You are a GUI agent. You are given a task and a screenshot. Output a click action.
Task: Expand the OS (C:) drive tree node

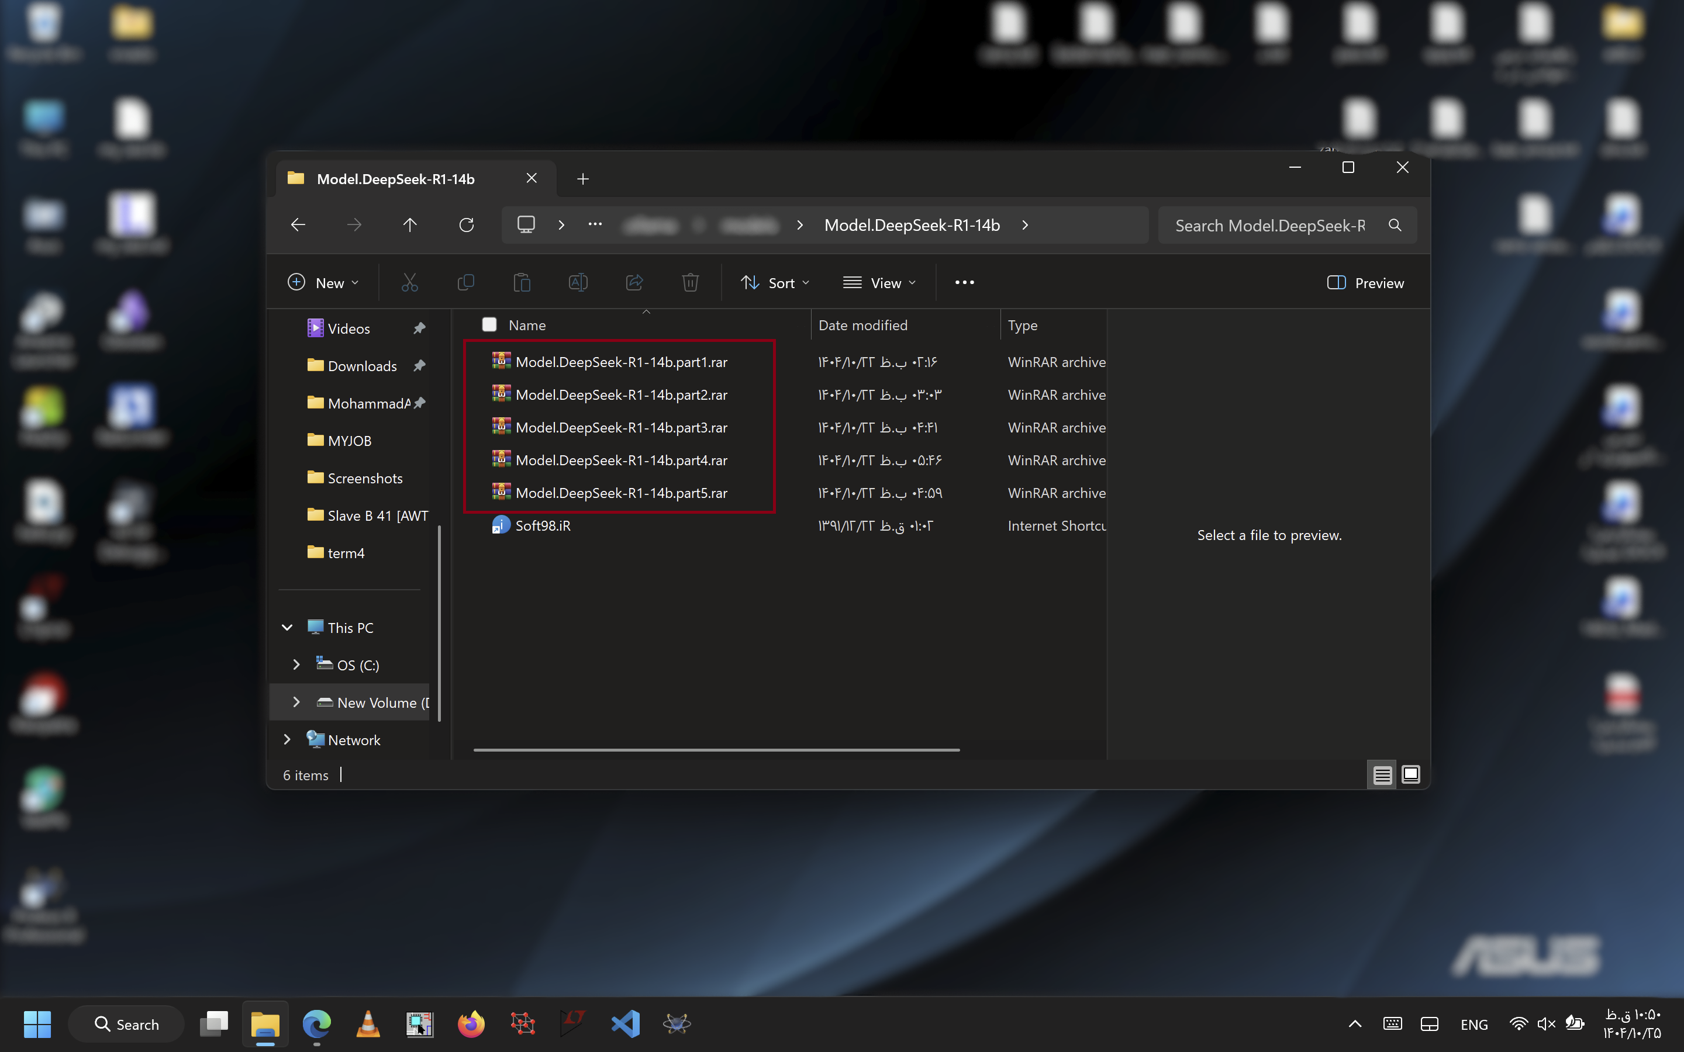coord(296,665)
